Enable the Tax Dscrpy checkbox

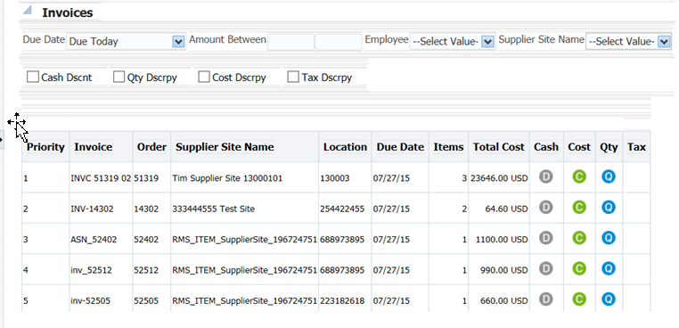pos(293,78)
